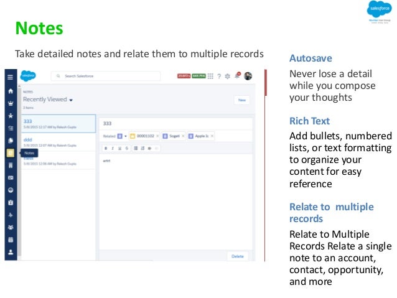Open the Reports clipboard sidebar icon

pos(11,203)
